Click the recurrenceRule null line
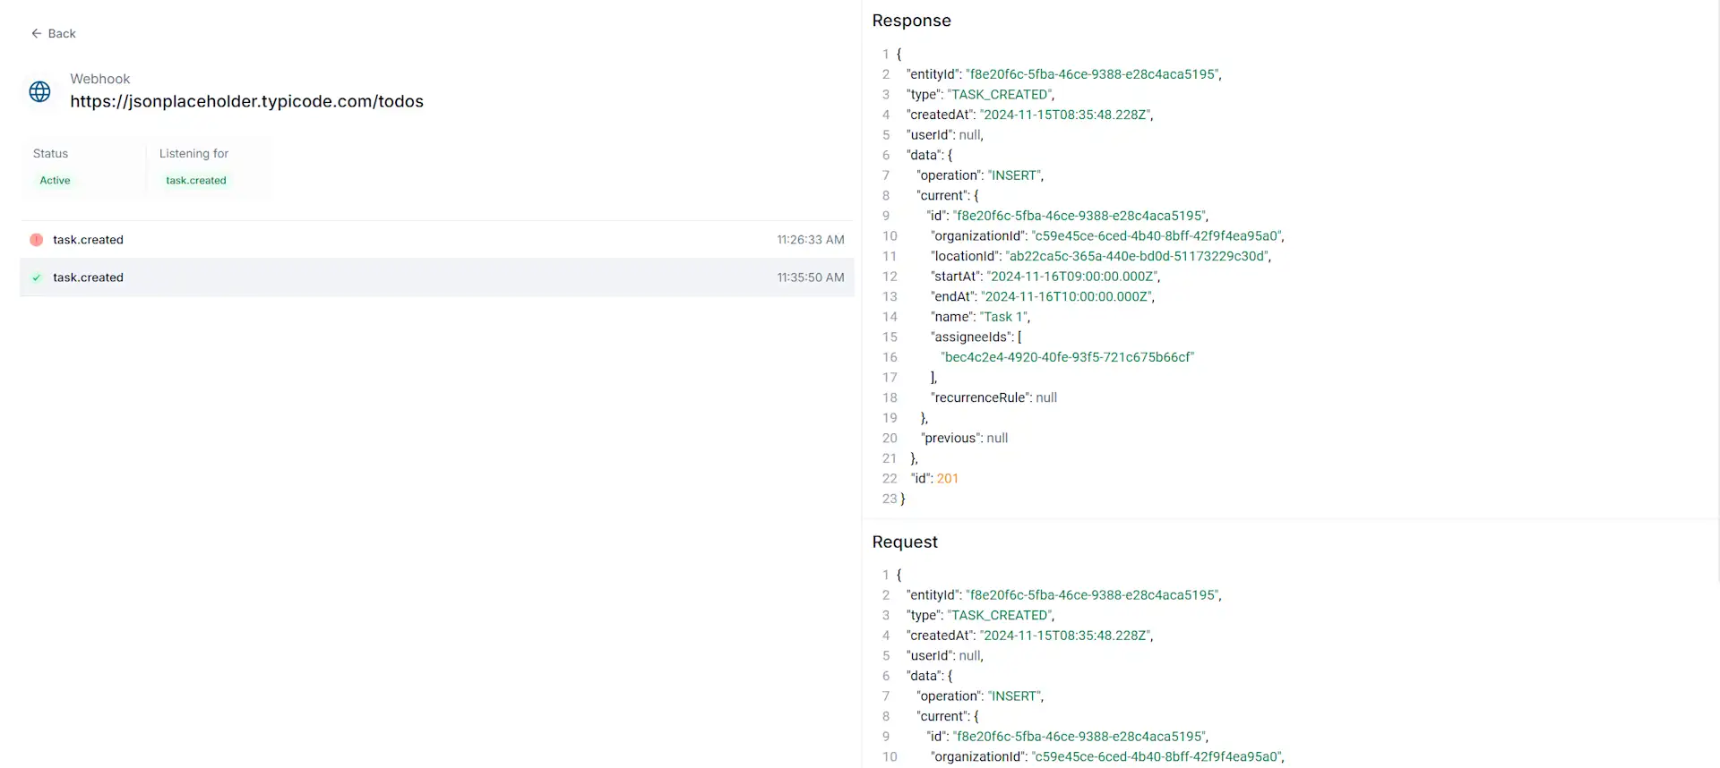 coord(994,397)
